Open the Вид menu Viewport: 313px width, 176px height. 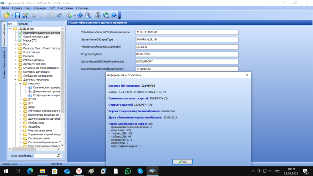tap(28, 8)
